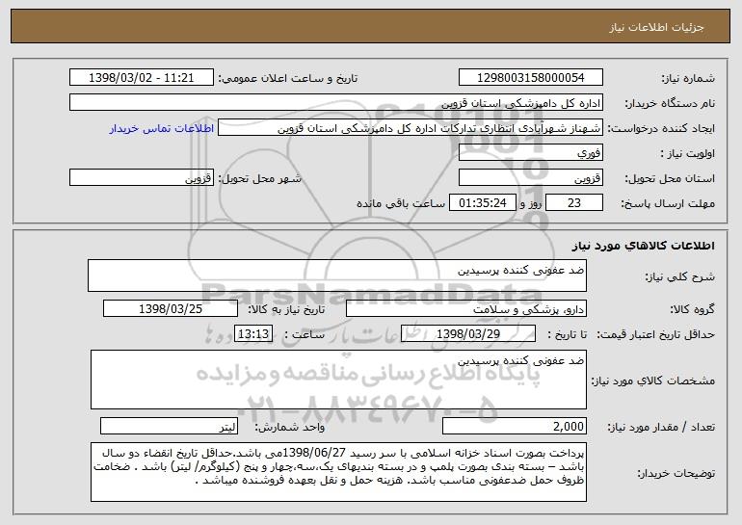Click the text ساعت باقی مانده
This screenshot has width=742, height=525.
tap(400, 203)
